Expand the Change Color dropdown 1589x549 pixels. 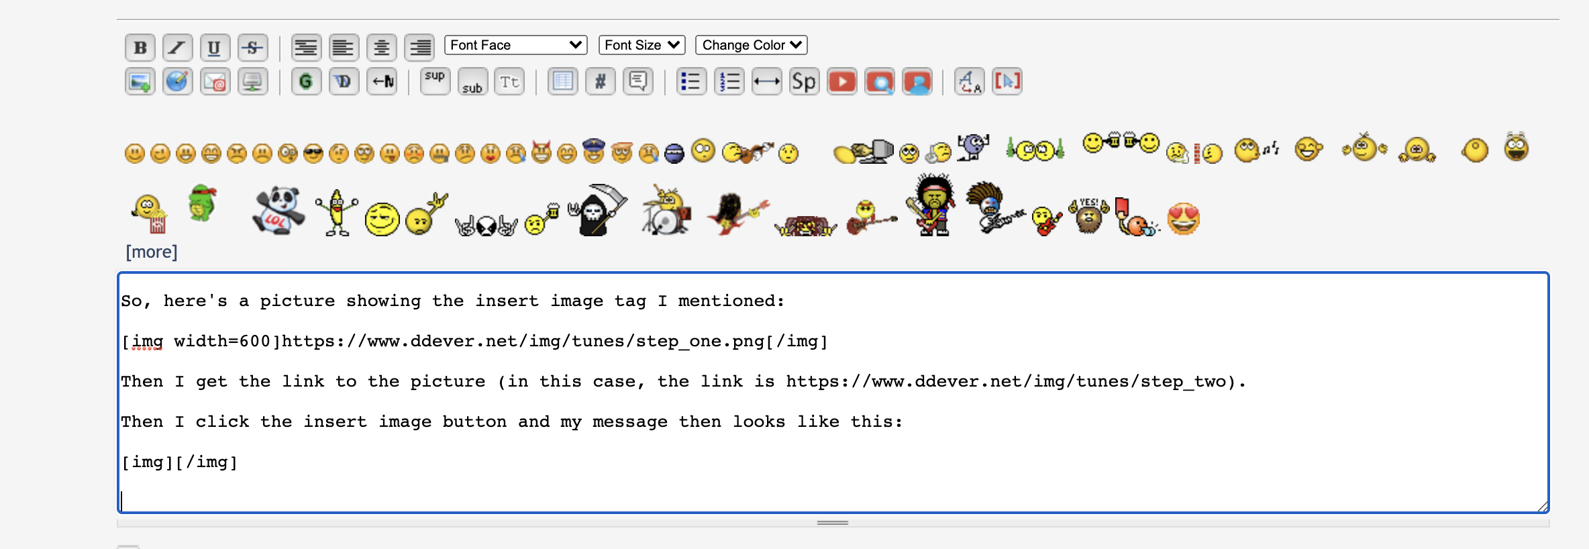751,45
